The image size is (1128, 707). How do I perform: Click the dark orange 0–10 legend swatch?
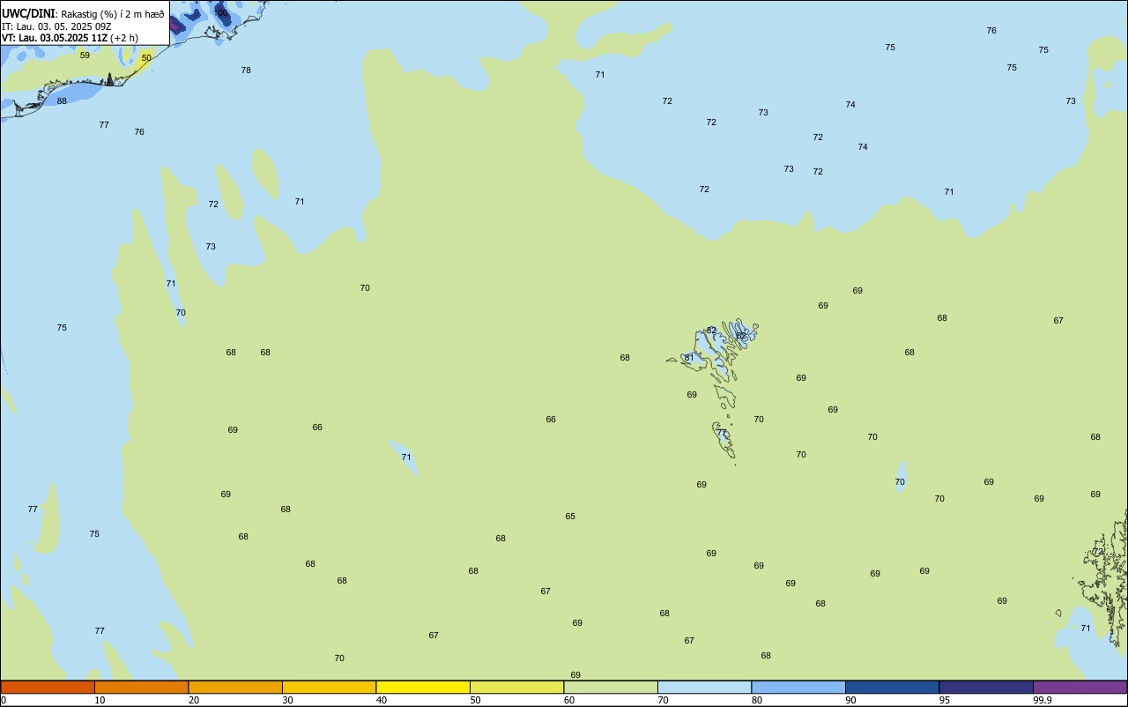pos(48,687)
